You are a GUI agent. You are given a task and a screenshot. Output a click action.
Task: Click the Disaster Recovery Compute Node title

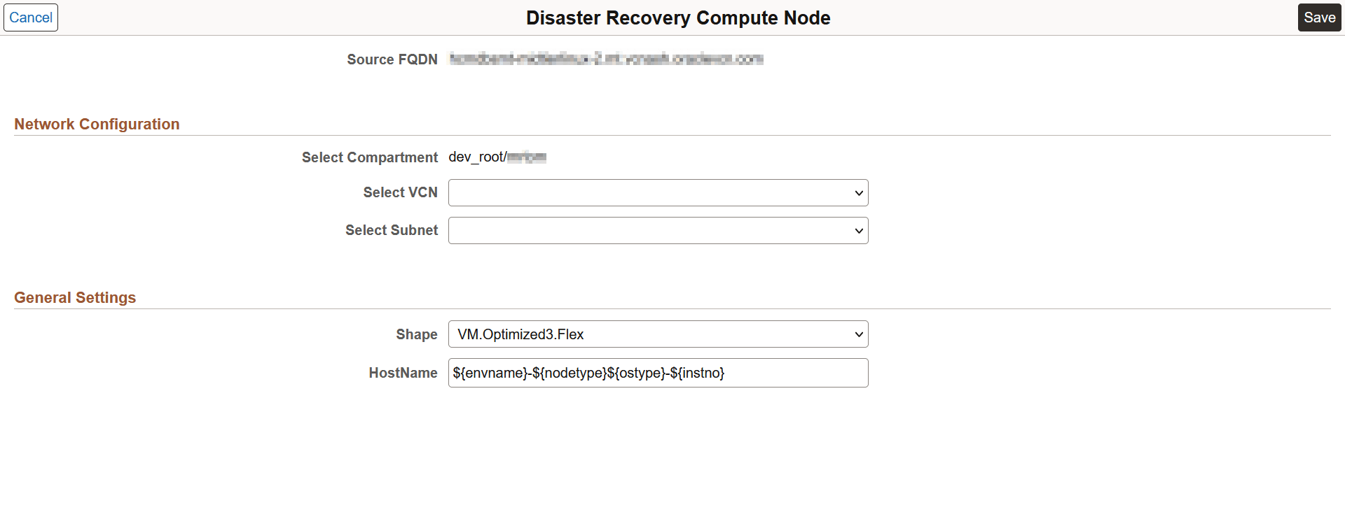tap(677, 17)
